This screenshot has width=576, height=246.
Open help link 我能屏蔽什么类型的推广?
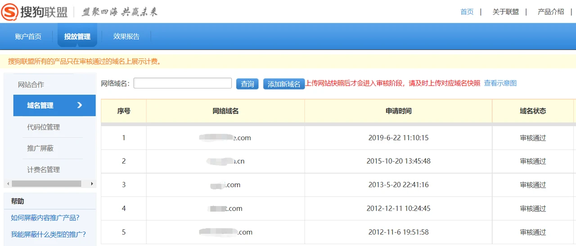point(48,234)
